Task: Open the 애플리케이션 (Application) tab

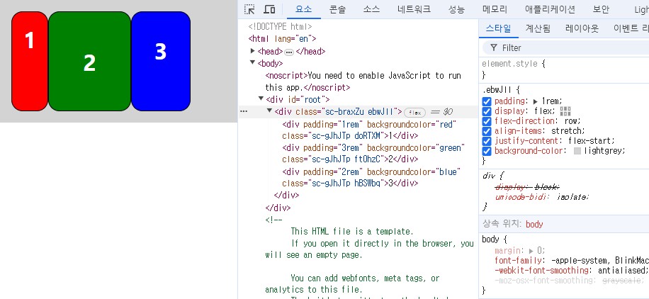Action: pos(550,9)
